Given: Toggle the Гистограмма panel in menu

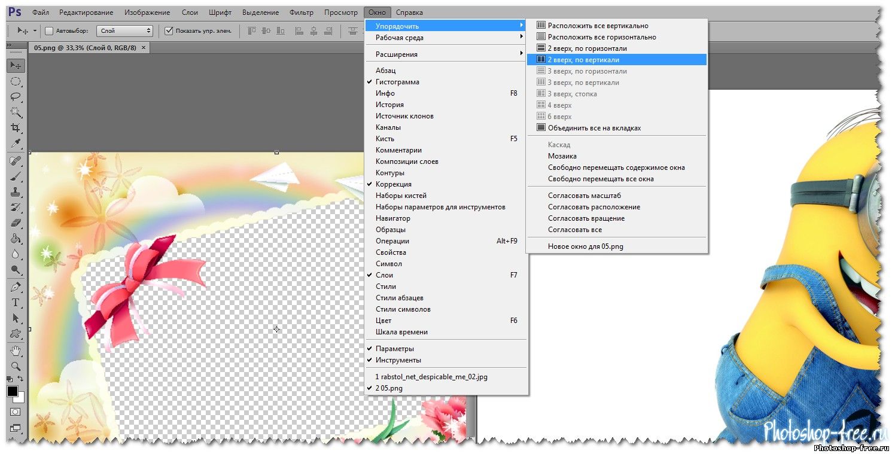Looking at the screenshot, I should coord(397,82).
